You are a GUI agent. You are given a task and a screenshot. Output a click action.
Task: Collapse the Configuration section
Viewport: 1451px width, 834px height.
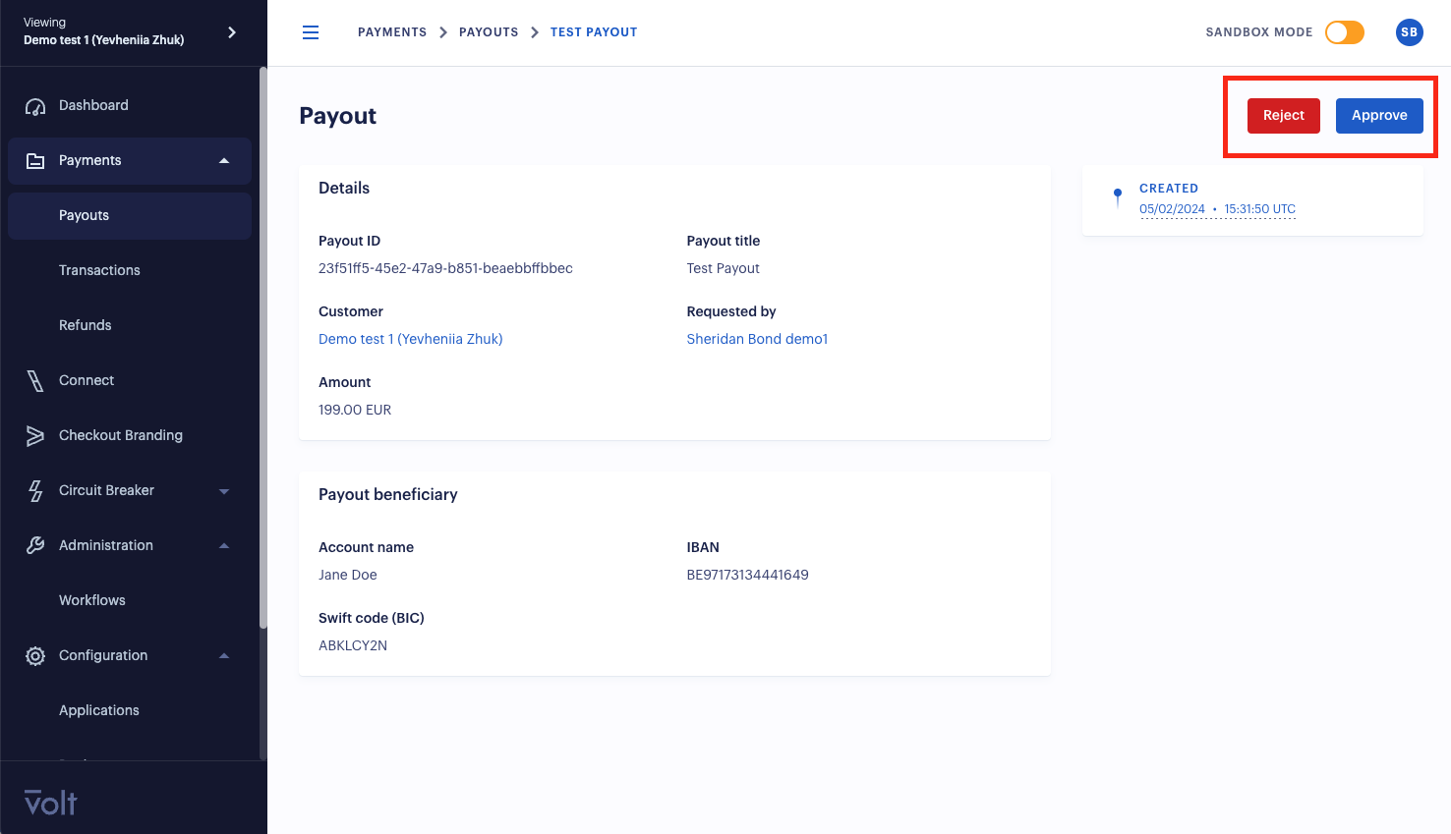click(224, 655)
